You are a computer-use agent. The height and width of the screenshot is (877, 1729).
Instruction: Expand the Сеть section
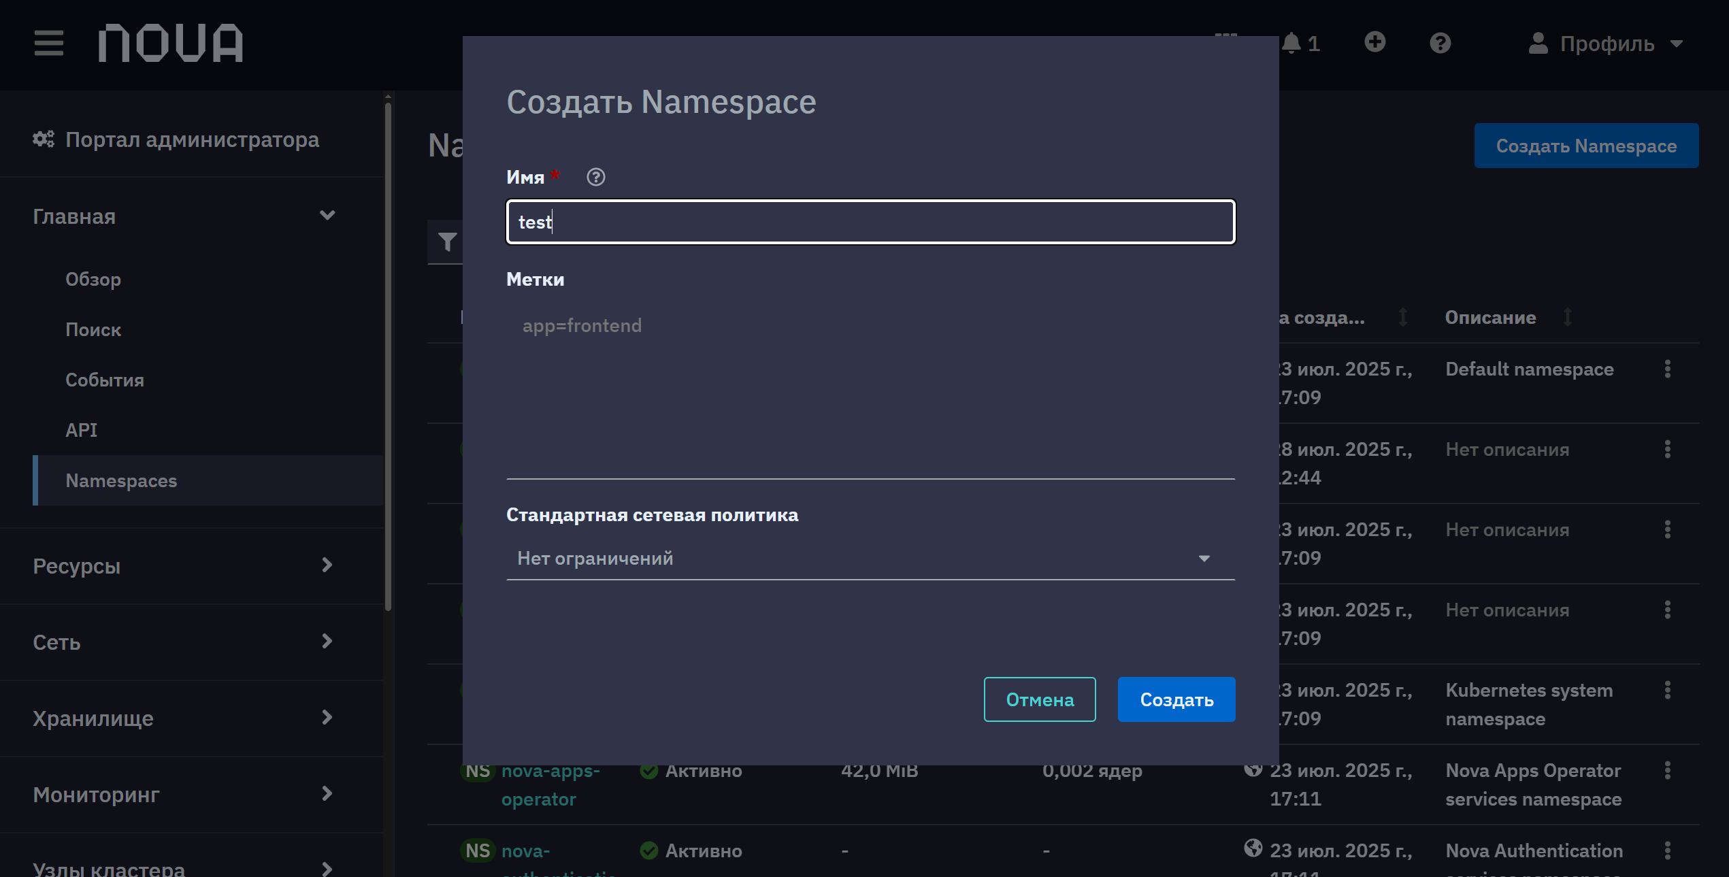pos(184,642)
